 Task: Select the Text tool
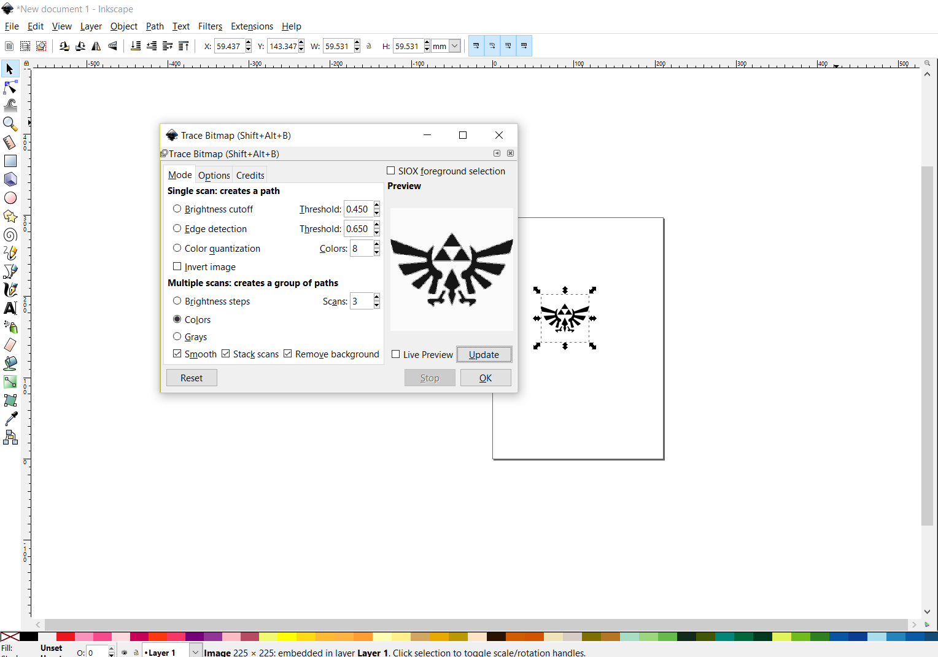(x=10, y=308)
